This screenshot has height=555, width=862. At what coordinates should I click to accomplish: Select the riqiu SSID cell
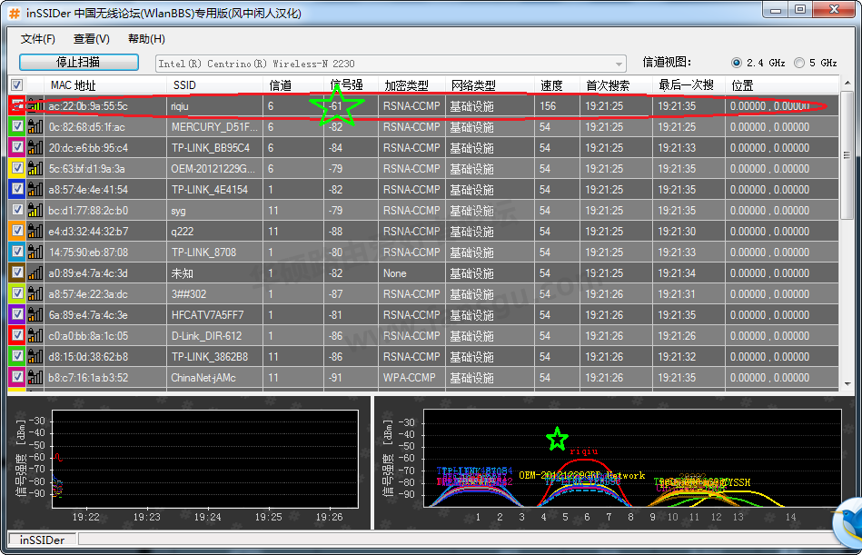point(214,106)
